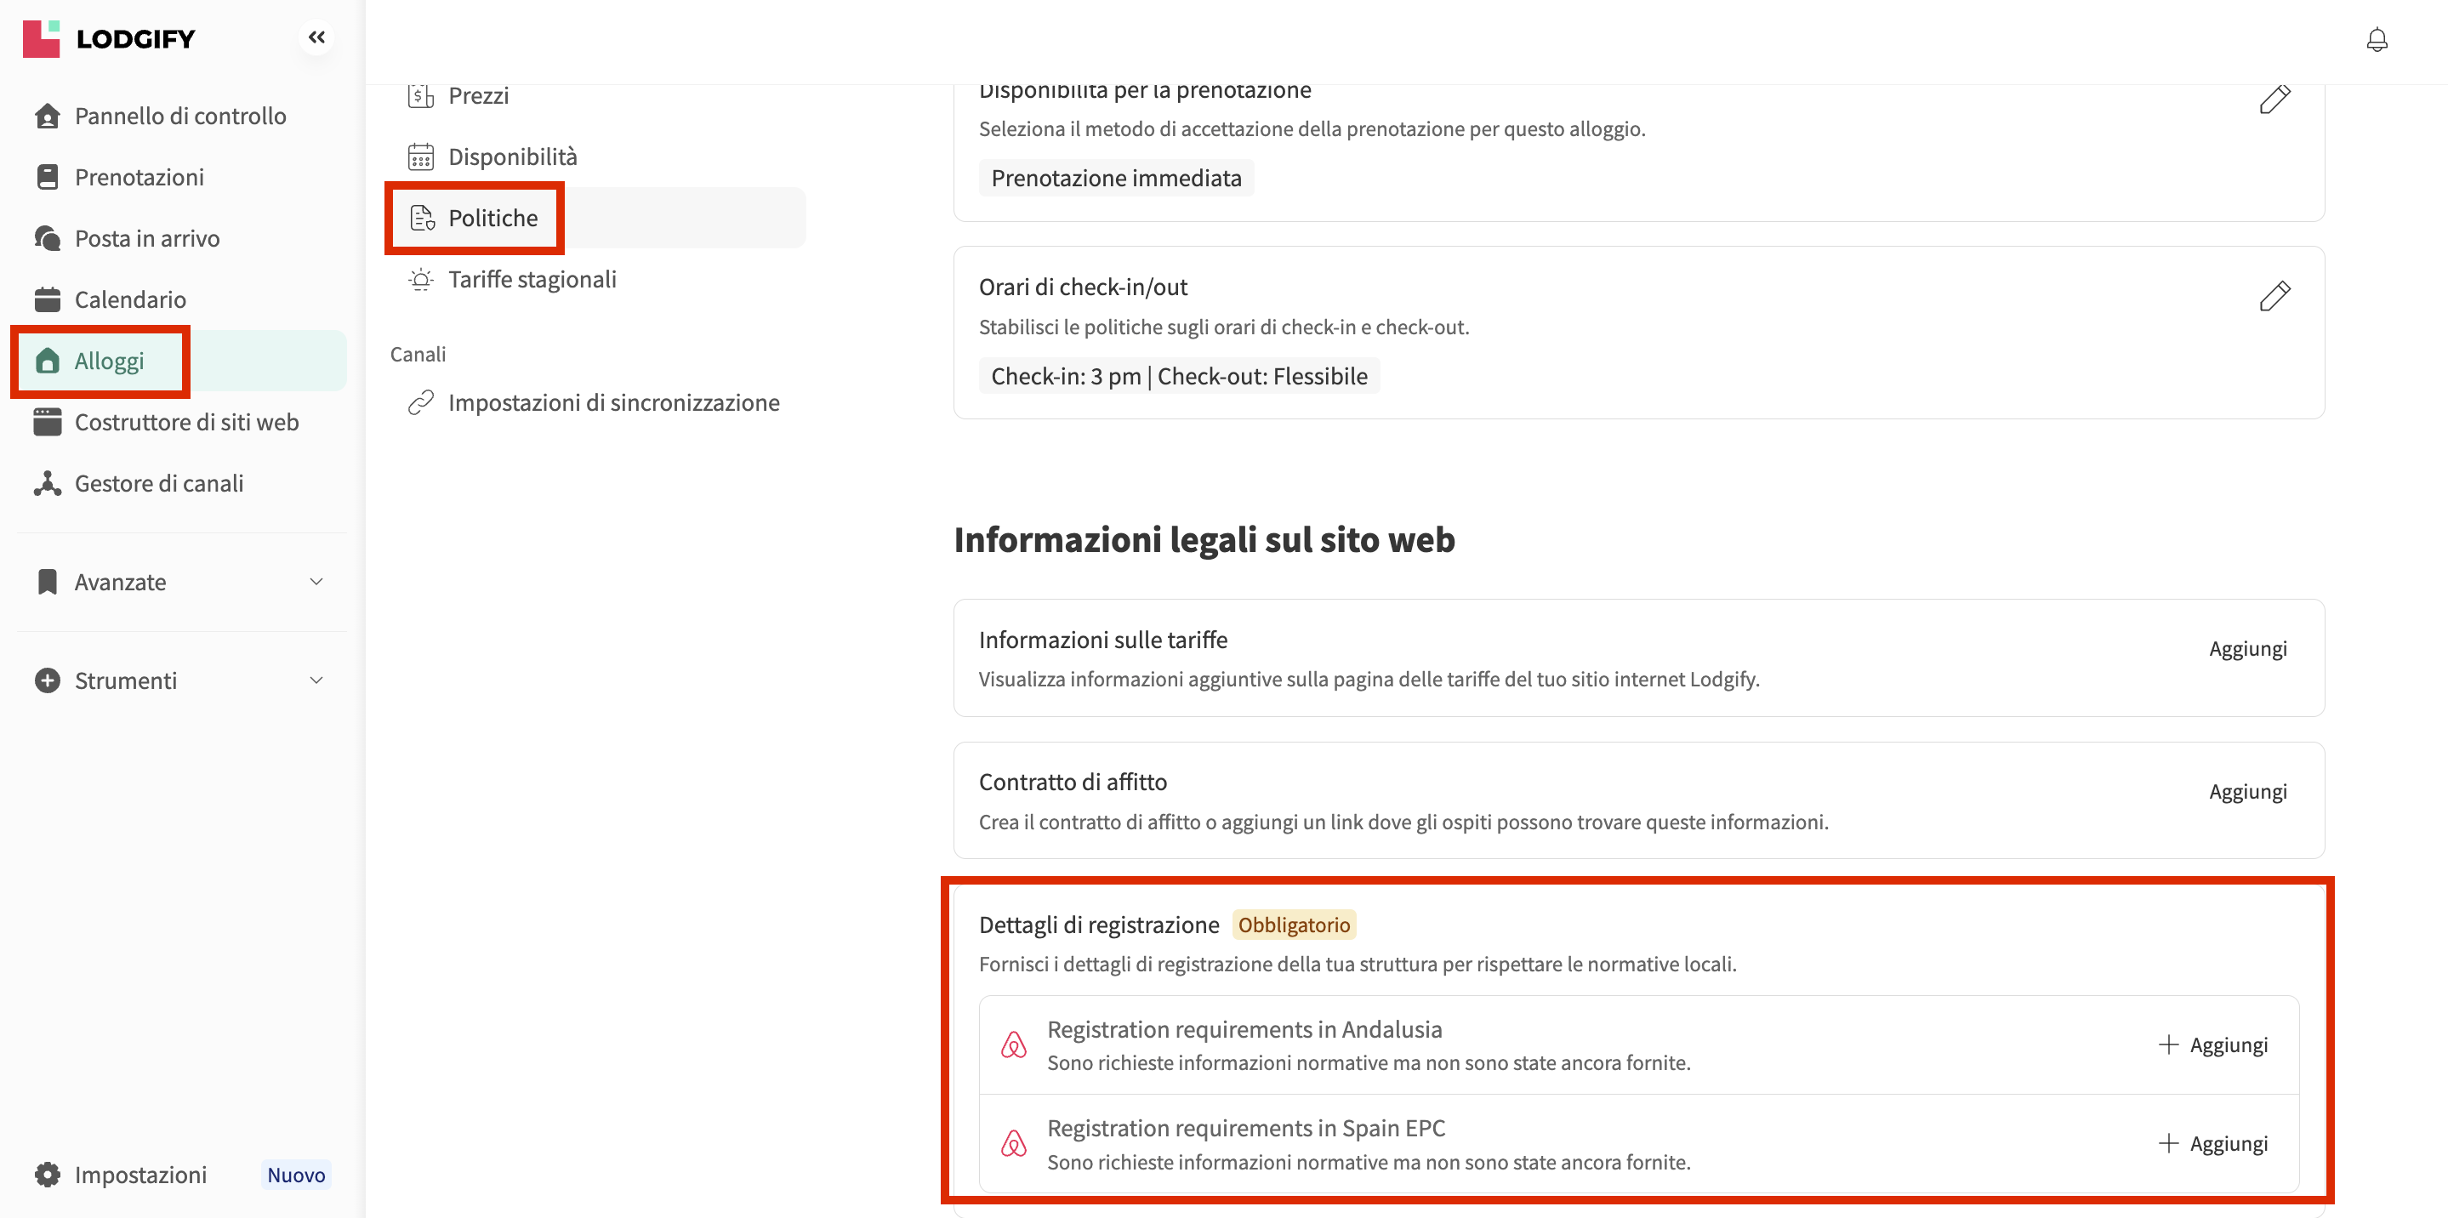Add Andalusia registration requirements

pyautogui.click(x=2213, y=1045)
